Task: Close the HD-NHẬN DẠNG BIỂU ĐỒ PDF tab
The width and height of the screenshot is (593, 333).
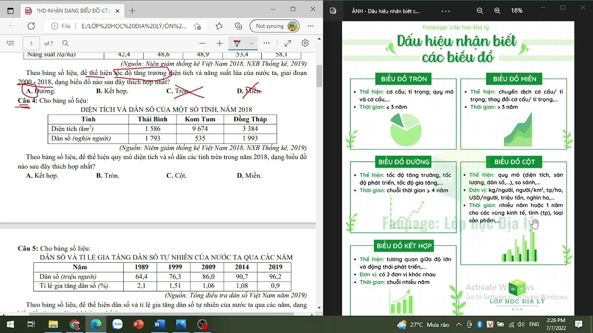Action: pos(117,10)
